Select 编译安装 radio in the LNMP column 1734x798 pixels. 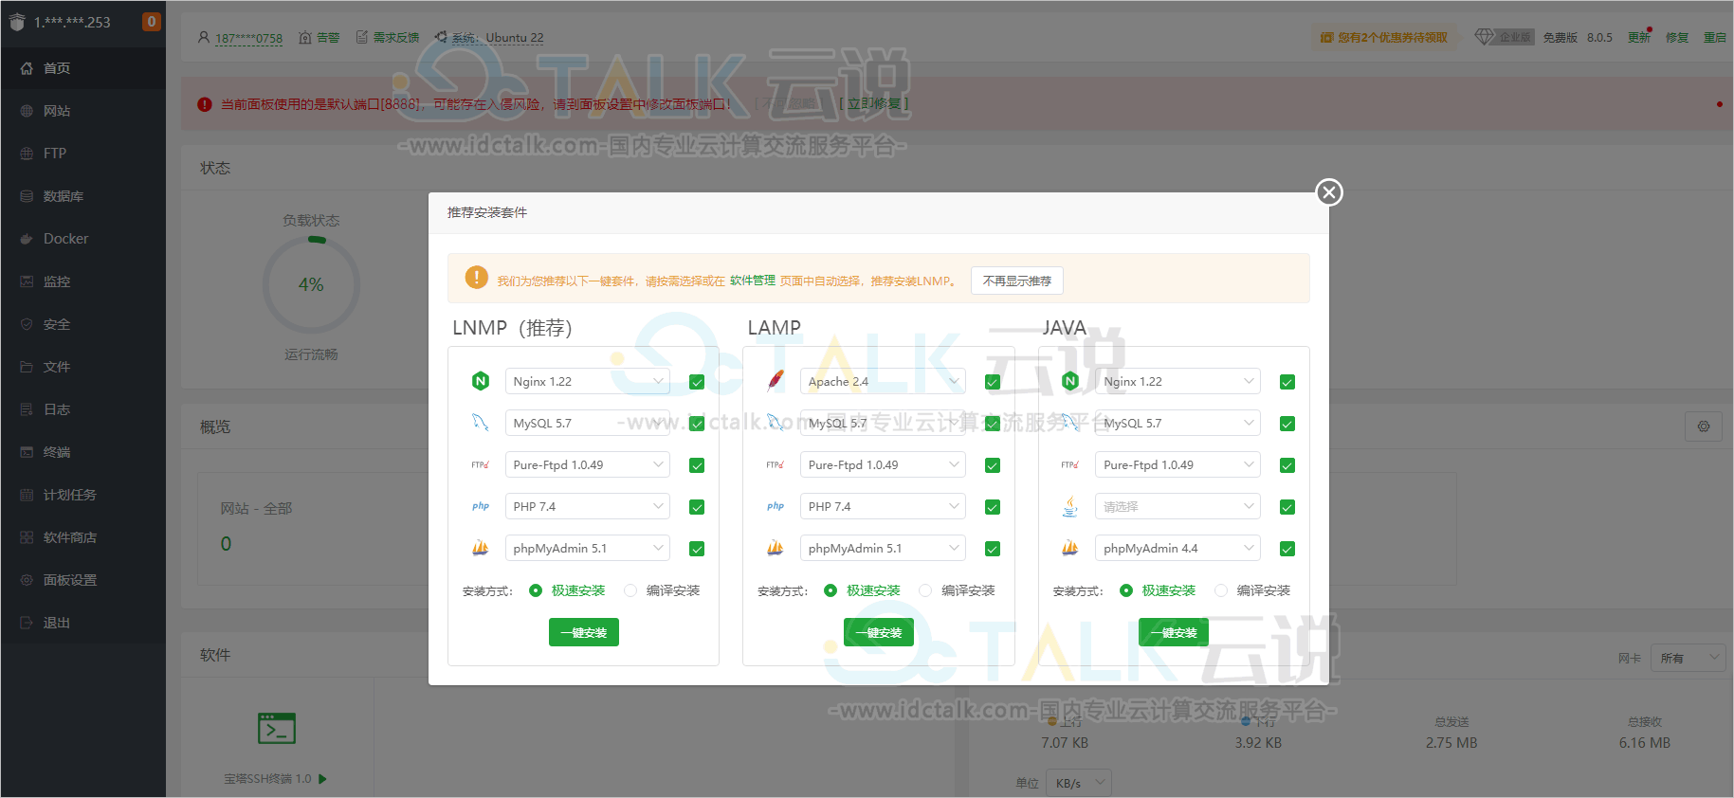click(630, 590)
